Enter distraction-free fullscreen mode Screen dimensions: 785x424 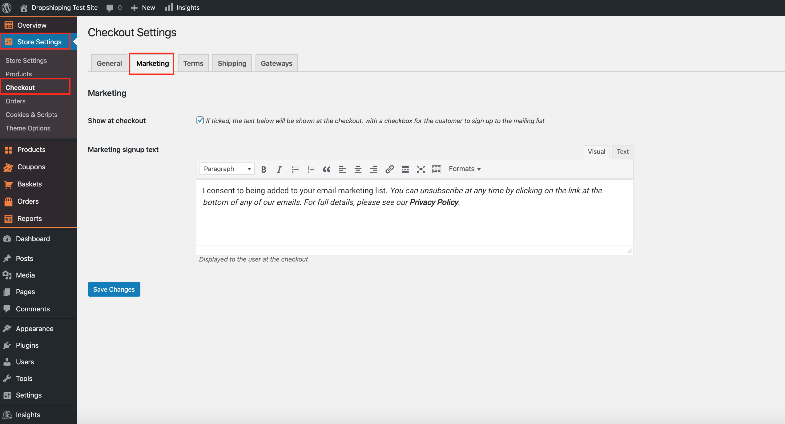point(421,169)
